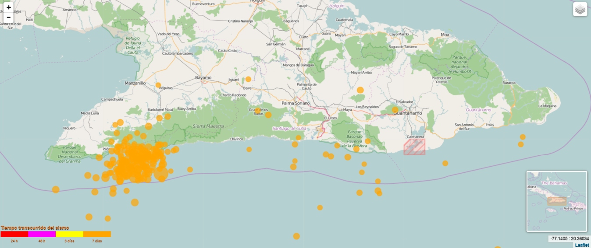Select the marker right of Bartolomé Masó

[x=167, y=116]
